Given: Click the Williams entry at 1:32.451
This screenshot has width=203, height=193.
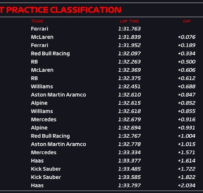Looking at the screenshot, I should pyautogui.click(x=42, y=86).
